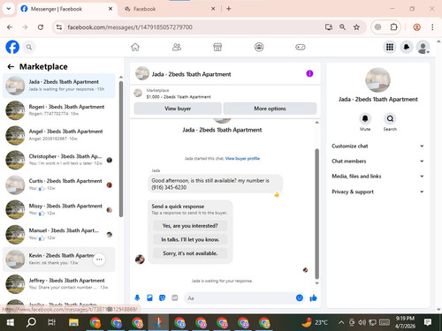442x331 pixels.
Task: Open Curtis 2beds 1bath Apartment chat
Action: [x=59, y=184]
